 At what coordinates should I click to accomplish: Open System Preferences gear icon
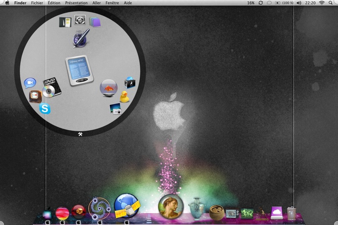click(x=80, y=20)
